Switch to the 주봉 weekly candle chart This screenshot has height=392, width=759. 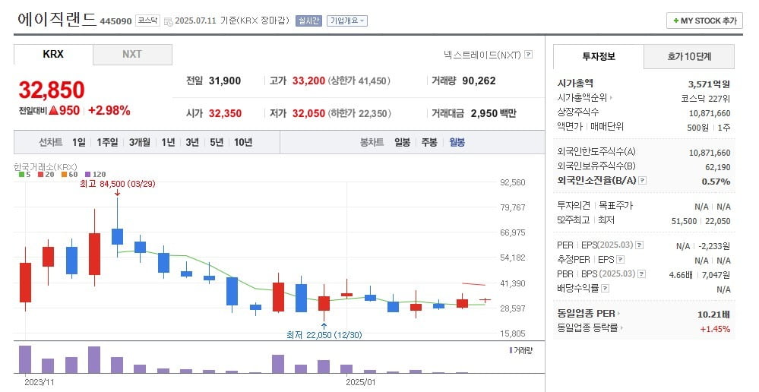(429, 142)
